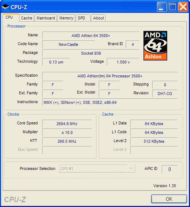The image size is (190, 207).
Task: Click the processor Name field
Action: [91, 36]
